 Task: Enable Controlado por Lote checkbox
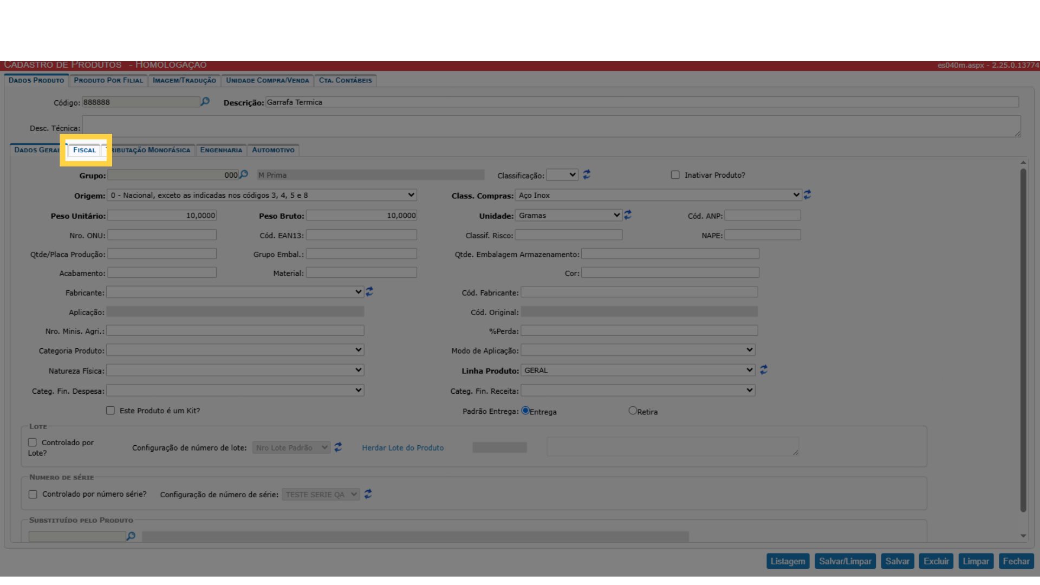(32, 443)
